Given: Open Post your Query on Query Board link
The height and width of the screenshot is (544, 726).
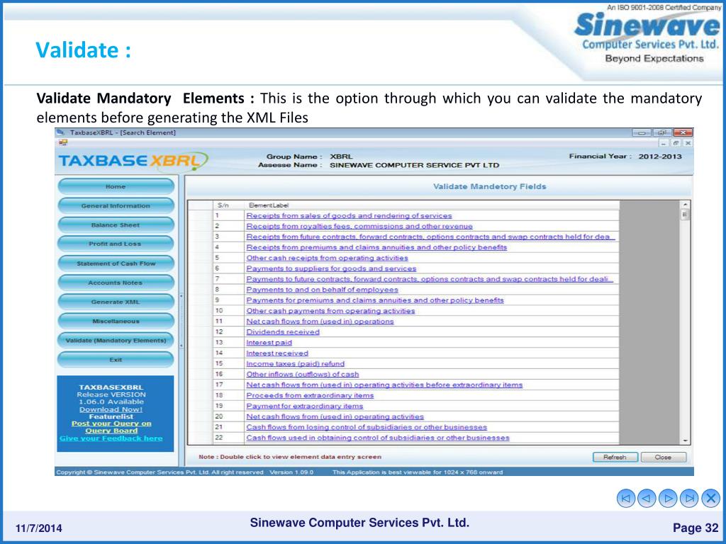Looking at the screenshot, I should coord(111,427).
